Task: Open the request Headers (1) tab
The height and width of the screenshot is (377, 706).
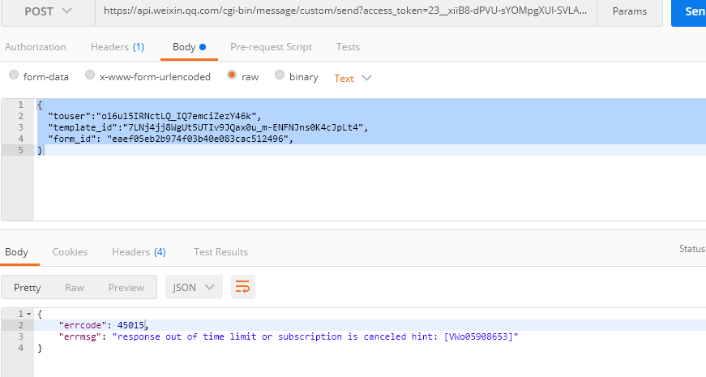Action: pos(118,47)
